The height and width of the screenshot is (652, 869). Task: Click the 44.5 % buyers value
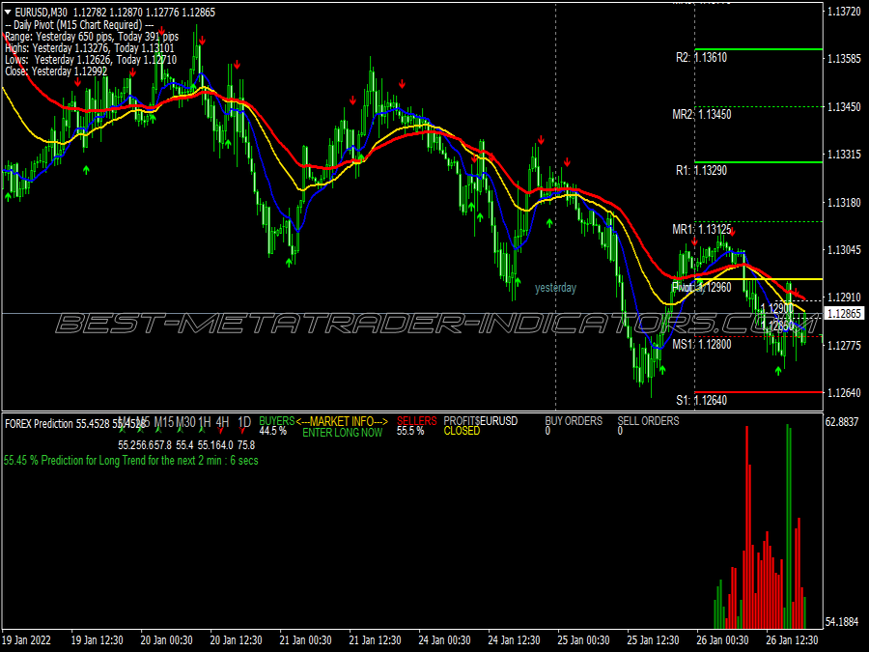pos(272,431)
